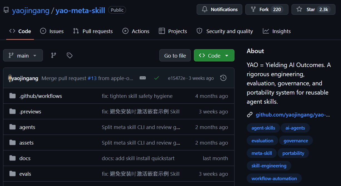The height and width of the screenshot is (186, 341).
Task: Click the Public visibility badge
Action: [117, 10]
